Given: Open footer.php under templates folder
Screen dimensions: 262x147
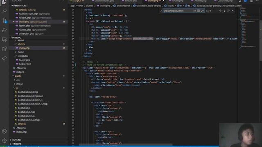Looking at the screenshot, I should (x=25, y=60).
